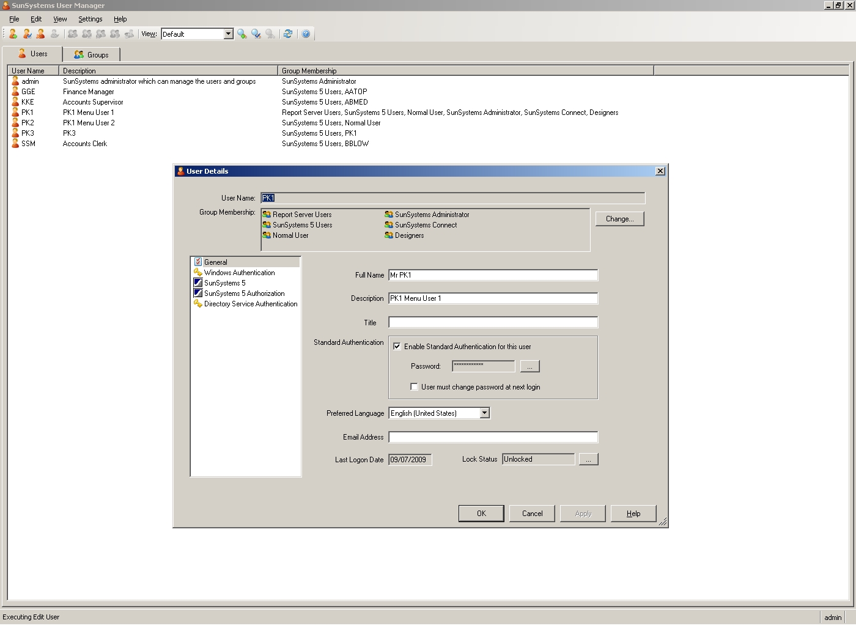Click the user icon beside KKE
Image resolution: width=856 pixels, height=642 pixels.
click(15, 101)
